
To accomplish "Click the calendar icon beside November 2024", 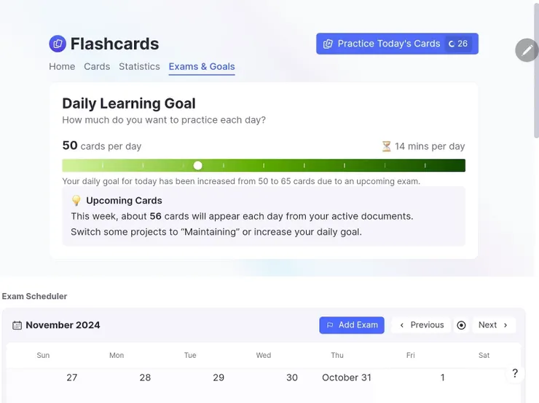I will (x=17, y=325).
